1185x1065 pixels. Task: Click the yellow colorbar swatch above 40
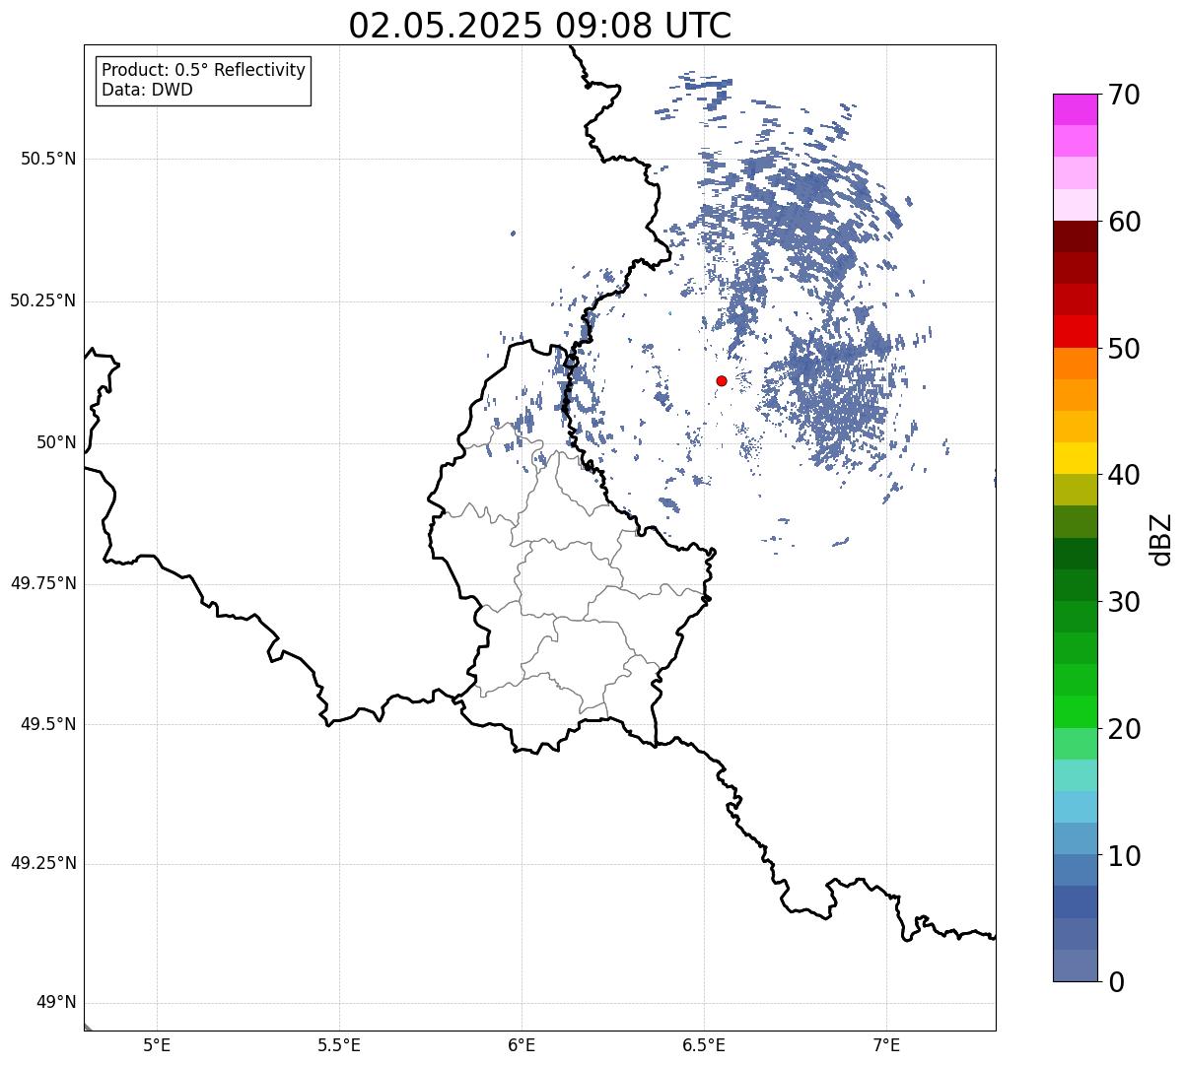[1075, 458]
